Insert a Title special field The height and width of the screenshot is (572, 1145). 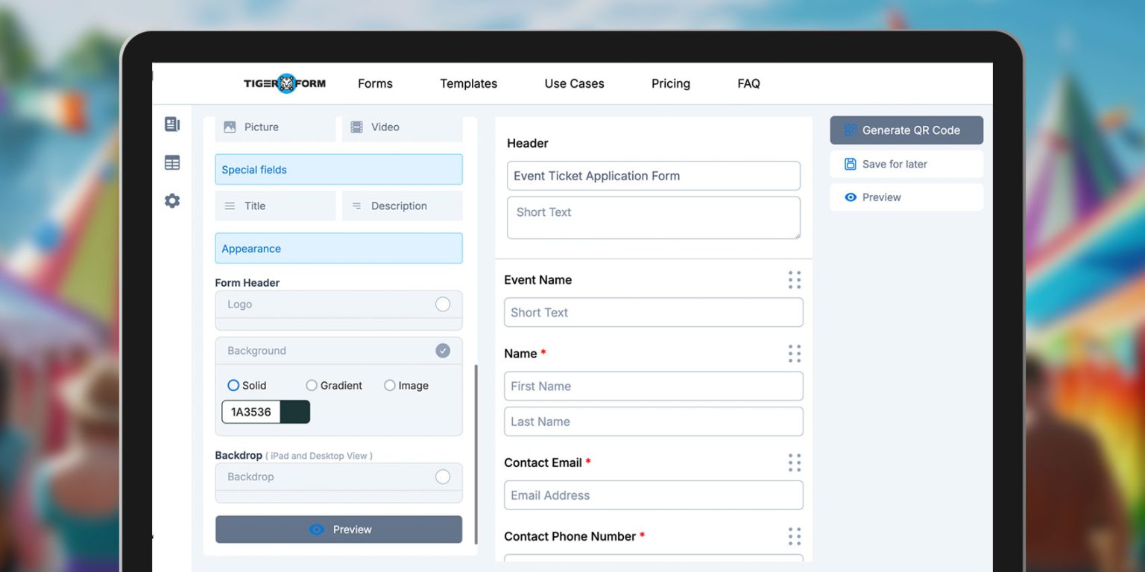pos(274,206)
